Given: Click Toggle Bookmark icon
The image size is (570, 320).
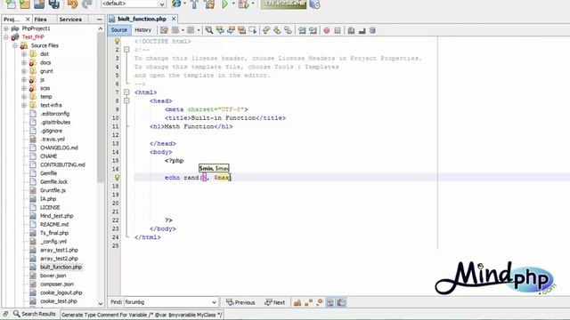Looking at the screenshot, I should pos(288,30).
